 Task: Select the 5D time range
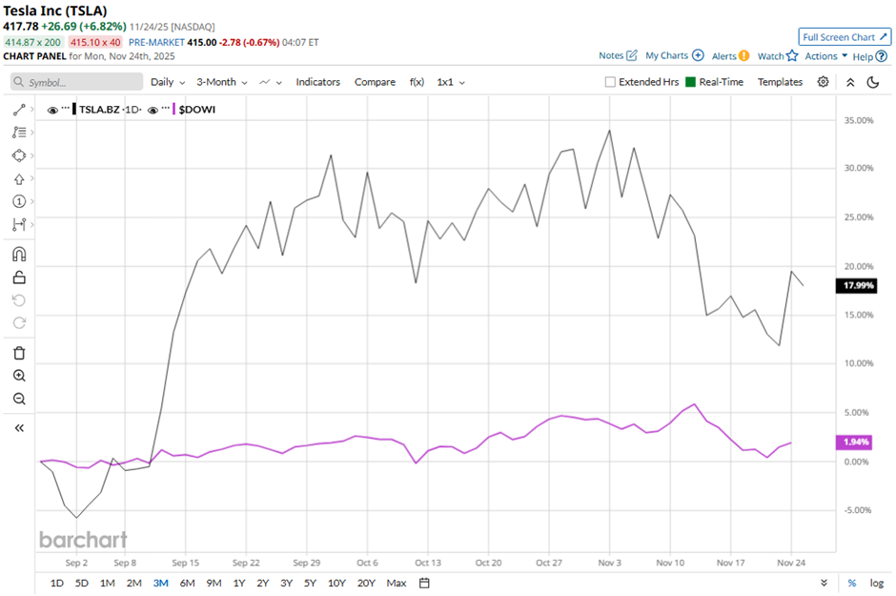coord(82,583)
